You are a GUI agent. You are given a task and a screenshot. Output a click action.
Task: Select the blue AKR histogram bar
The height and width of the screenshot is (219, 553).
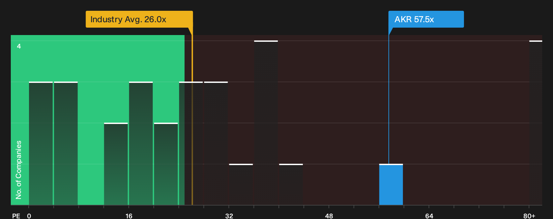pos(391,185)
